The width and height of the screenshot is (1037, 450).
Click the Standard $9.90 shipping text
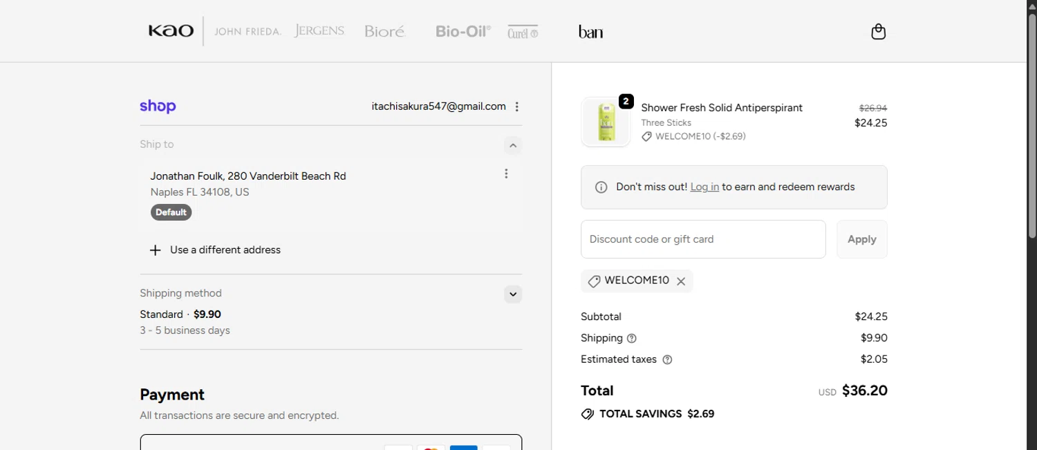click(x=180, y=315)
